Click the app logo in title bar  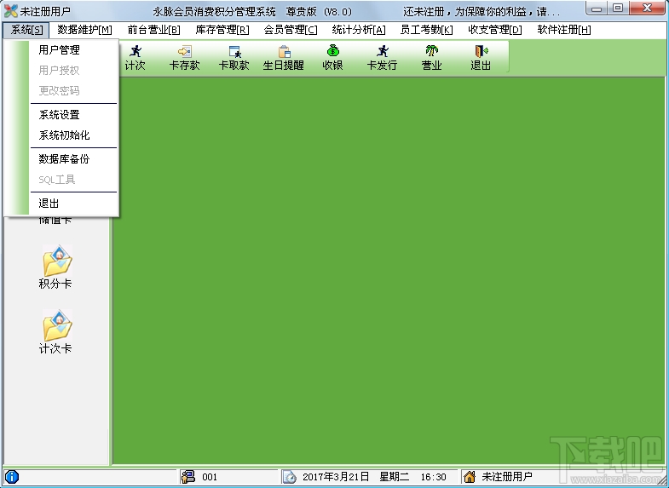[x=10, y=11]
